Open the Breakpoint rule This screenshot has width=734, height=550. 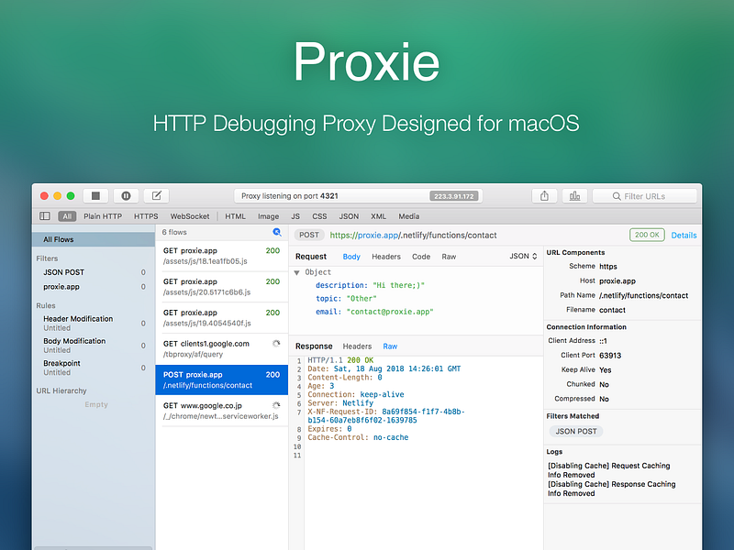coord(94,368)
